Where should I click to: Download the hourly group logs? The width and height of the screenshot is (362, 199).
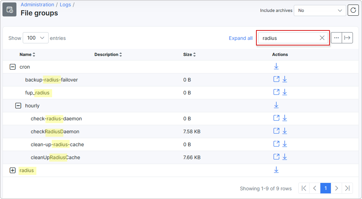point(276,105)
